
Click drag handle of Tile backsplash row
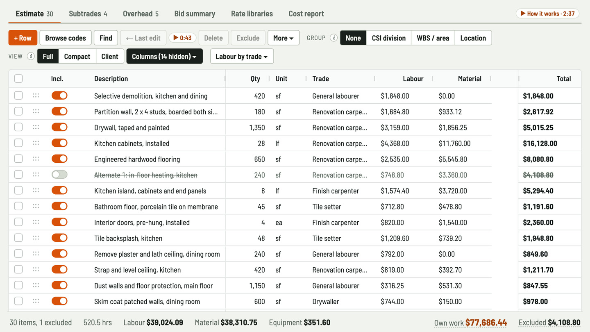(x=36, y=238)
